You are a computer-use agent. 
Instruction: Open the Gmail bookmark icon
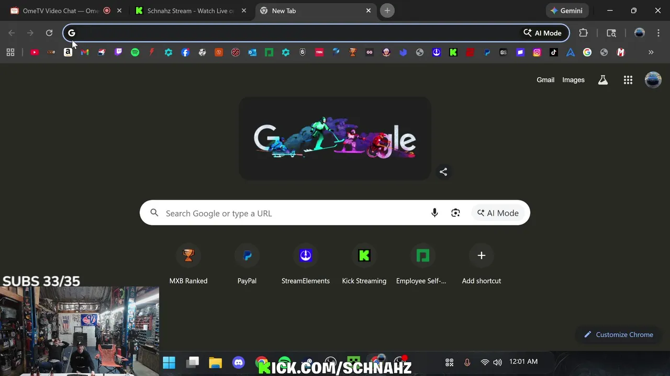click(x=85, y=52)
